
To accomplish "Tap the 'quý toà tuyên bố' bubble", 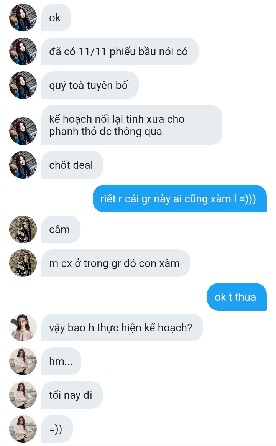I will pos(90,85).
